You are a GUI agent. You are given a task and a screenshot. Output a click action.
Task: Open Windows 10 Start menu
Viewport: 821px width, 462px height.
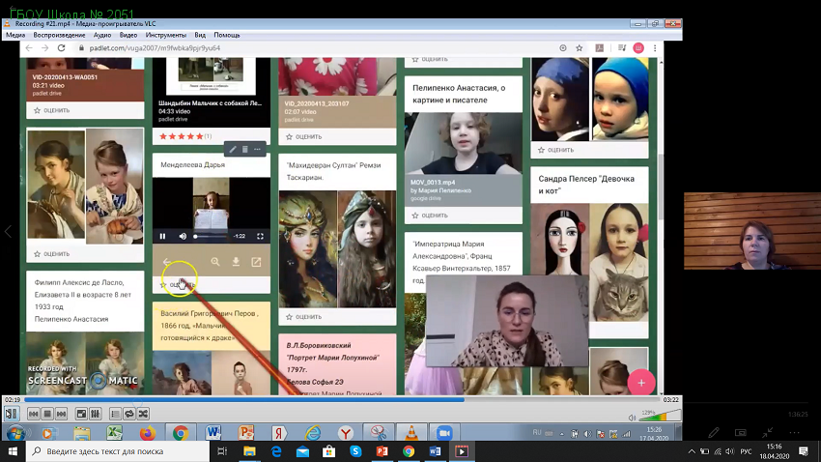coord(13,451)
